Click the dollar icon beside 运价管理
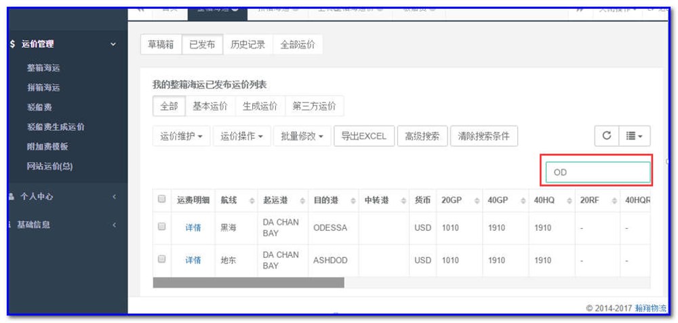Viewport: 678px width, 323px height. click(x=12, y=44)
